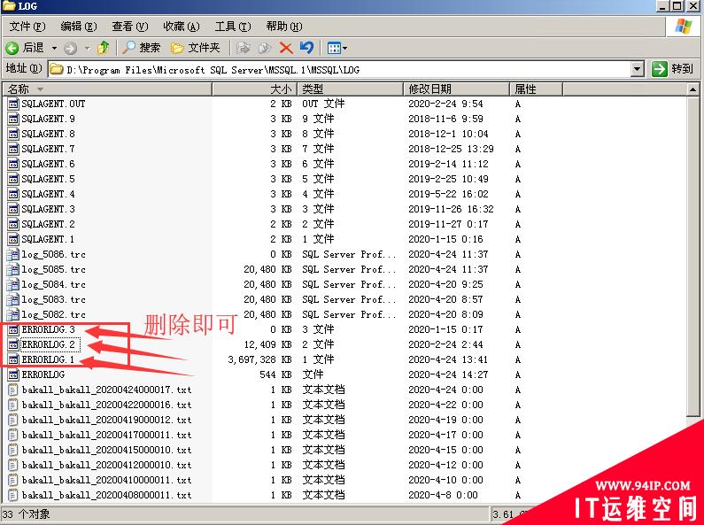This screenshot has height=525, width=704.
Task: Go back using the 后退 button
Action: (x=25, y=48)
